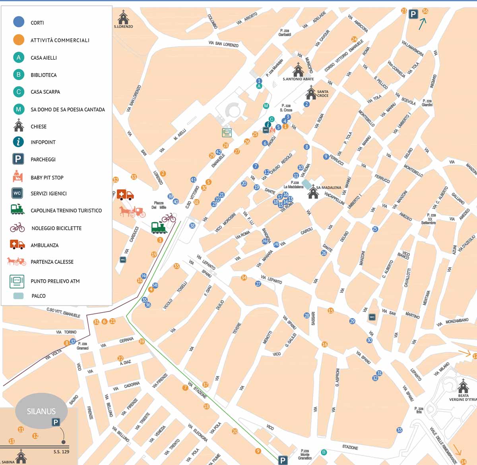Click the Infopoint icon in the legend
Image resolution: width=477 pixels, height=465 pixels.
[x=18, y=142]
